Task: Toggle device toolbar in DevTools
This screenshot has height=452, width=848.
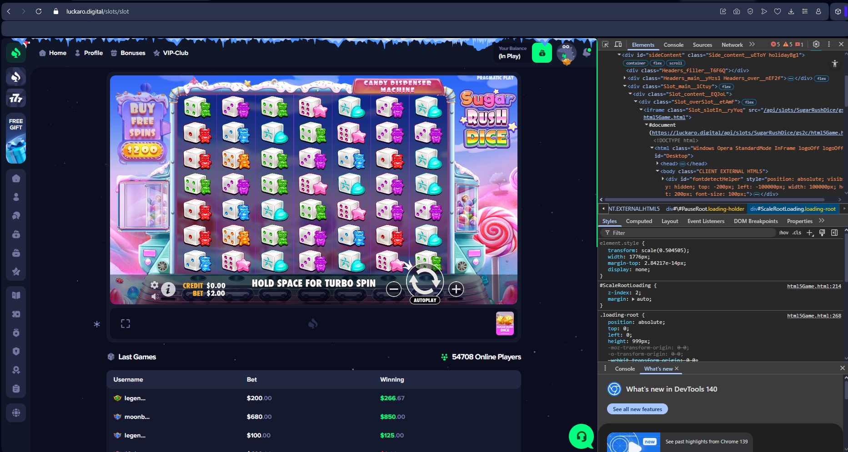Action: pyautogui.click(x=618, y=45)
